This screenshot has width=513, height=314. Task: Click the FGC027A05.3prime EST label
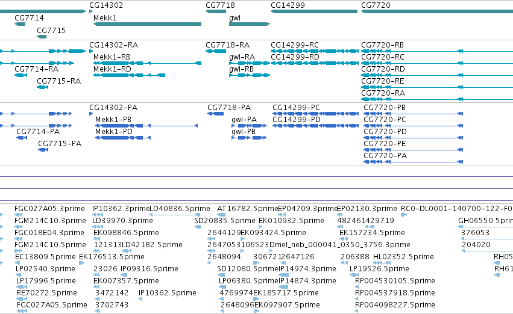click(x=49, y=209)
